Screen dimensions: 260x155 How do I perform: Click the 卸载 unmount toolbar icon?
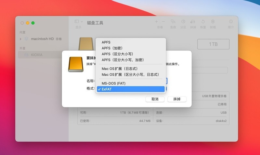[213, 22]
